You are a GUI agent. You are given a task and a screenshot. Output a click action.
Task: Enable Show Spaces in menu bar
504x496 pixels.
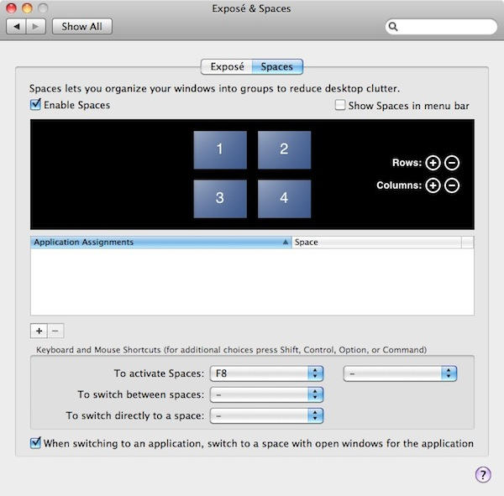pos(339,105)
